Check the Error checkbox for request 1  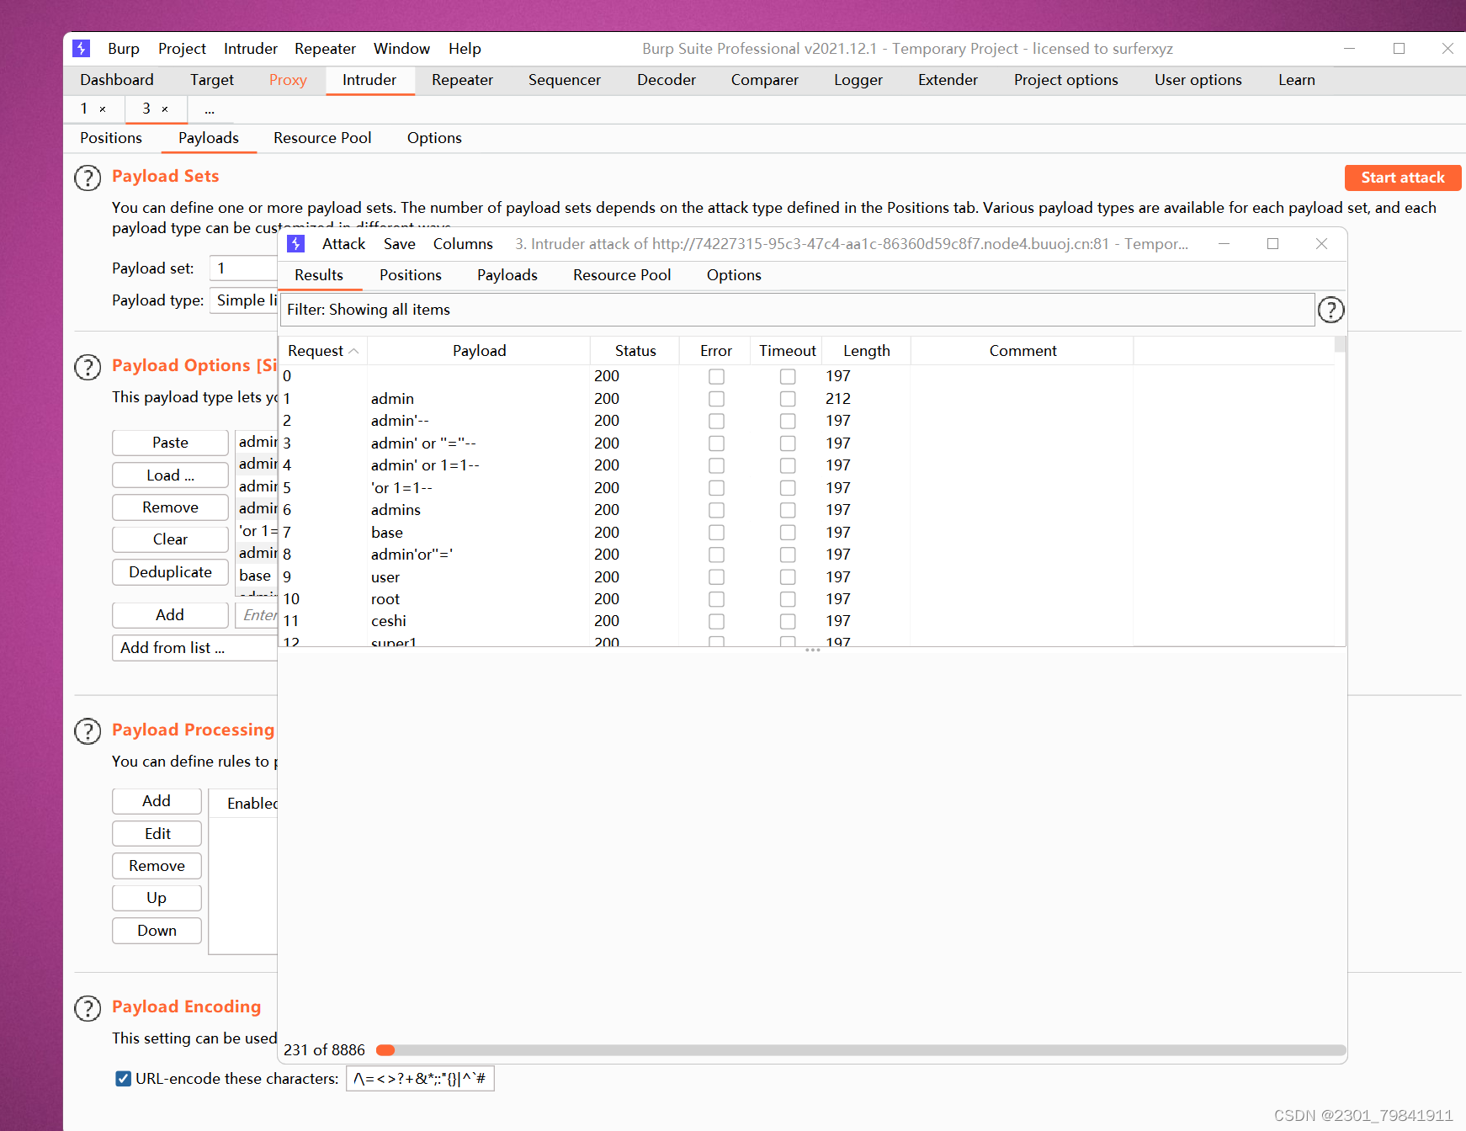(x=716, y=399)
